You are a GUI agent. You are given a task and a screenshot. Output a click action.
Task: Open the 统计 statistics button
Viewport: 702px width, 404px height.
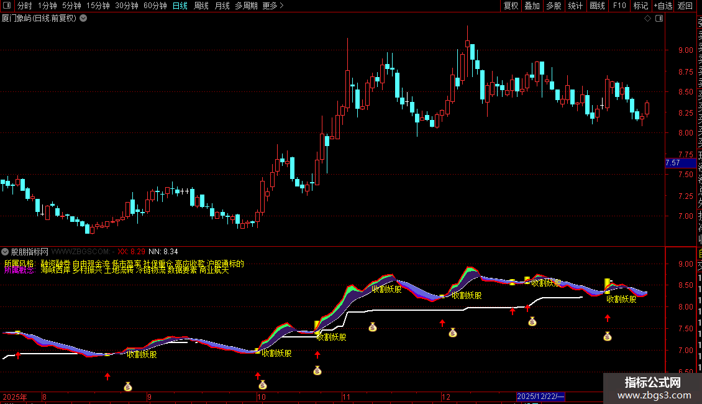point(575,6)
